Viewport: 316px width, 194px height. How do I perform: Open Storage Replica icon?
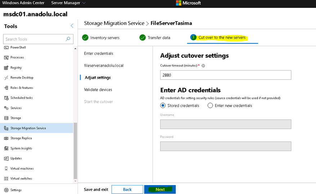6,138
